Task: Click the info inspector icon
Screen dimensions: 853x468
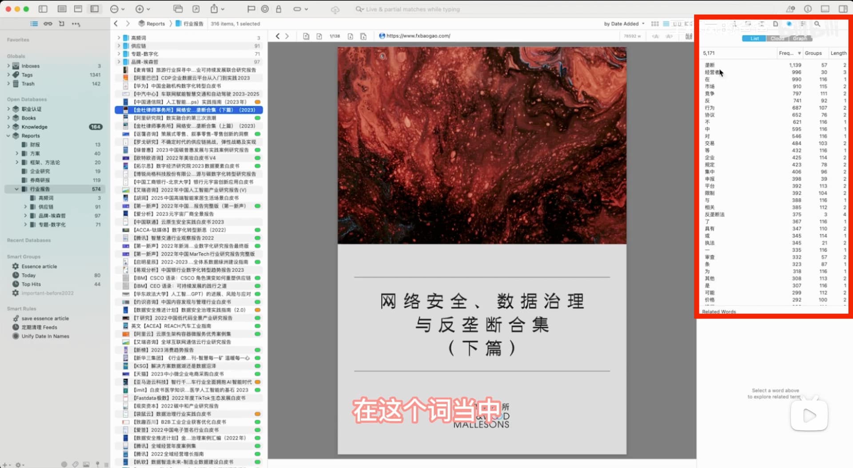Action: coord(808,9)
